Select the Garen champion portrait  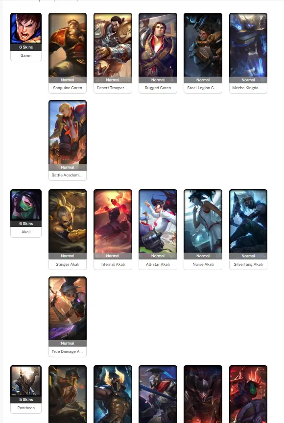click(x=26, y=28)
